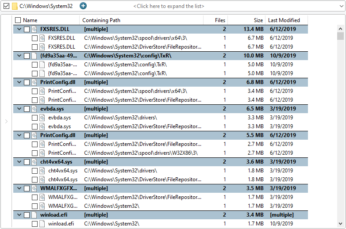Uncheck the C:\Windows\System32 folder checkbox
346x229 pixels.
click(x=6, y=6)
